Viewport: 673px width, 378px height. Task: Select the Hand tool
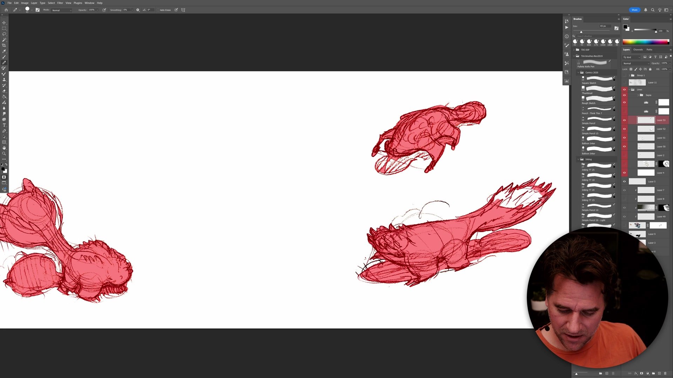pos(4,148)
